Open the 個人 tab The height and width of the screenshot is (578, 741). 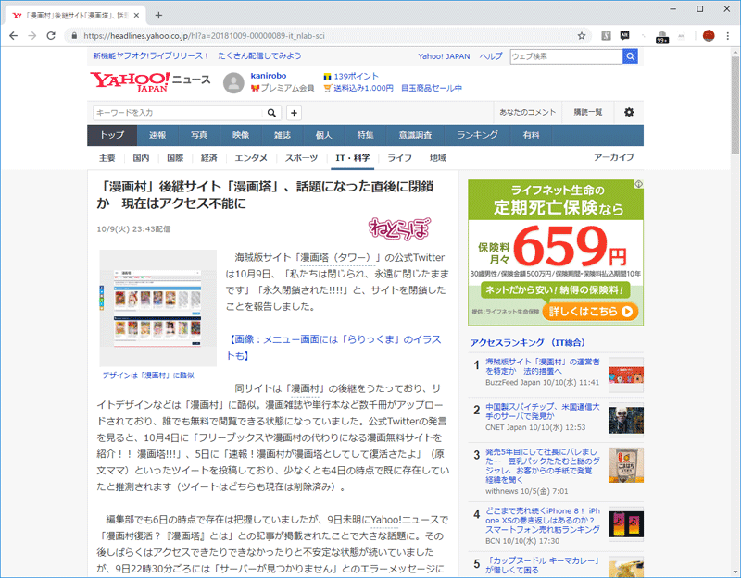323,135
